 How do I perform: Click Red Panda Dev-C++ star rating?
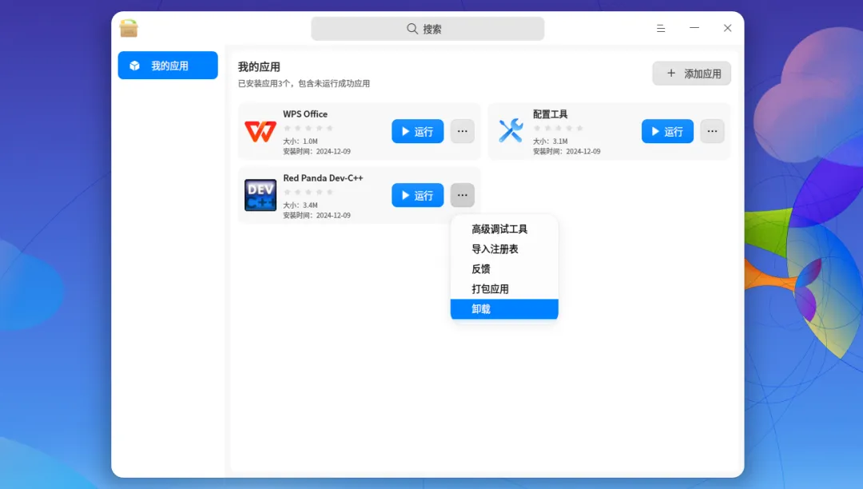pos(308,192)
